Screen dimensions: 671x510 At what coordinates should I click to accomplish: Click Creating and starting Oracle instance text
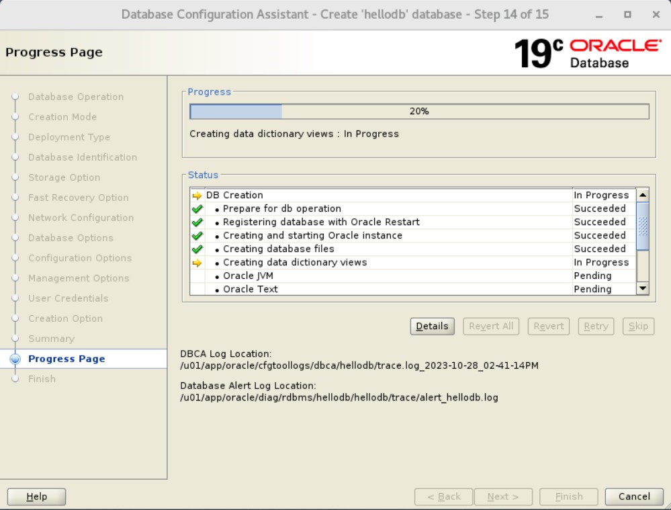(x=313, y=236)
